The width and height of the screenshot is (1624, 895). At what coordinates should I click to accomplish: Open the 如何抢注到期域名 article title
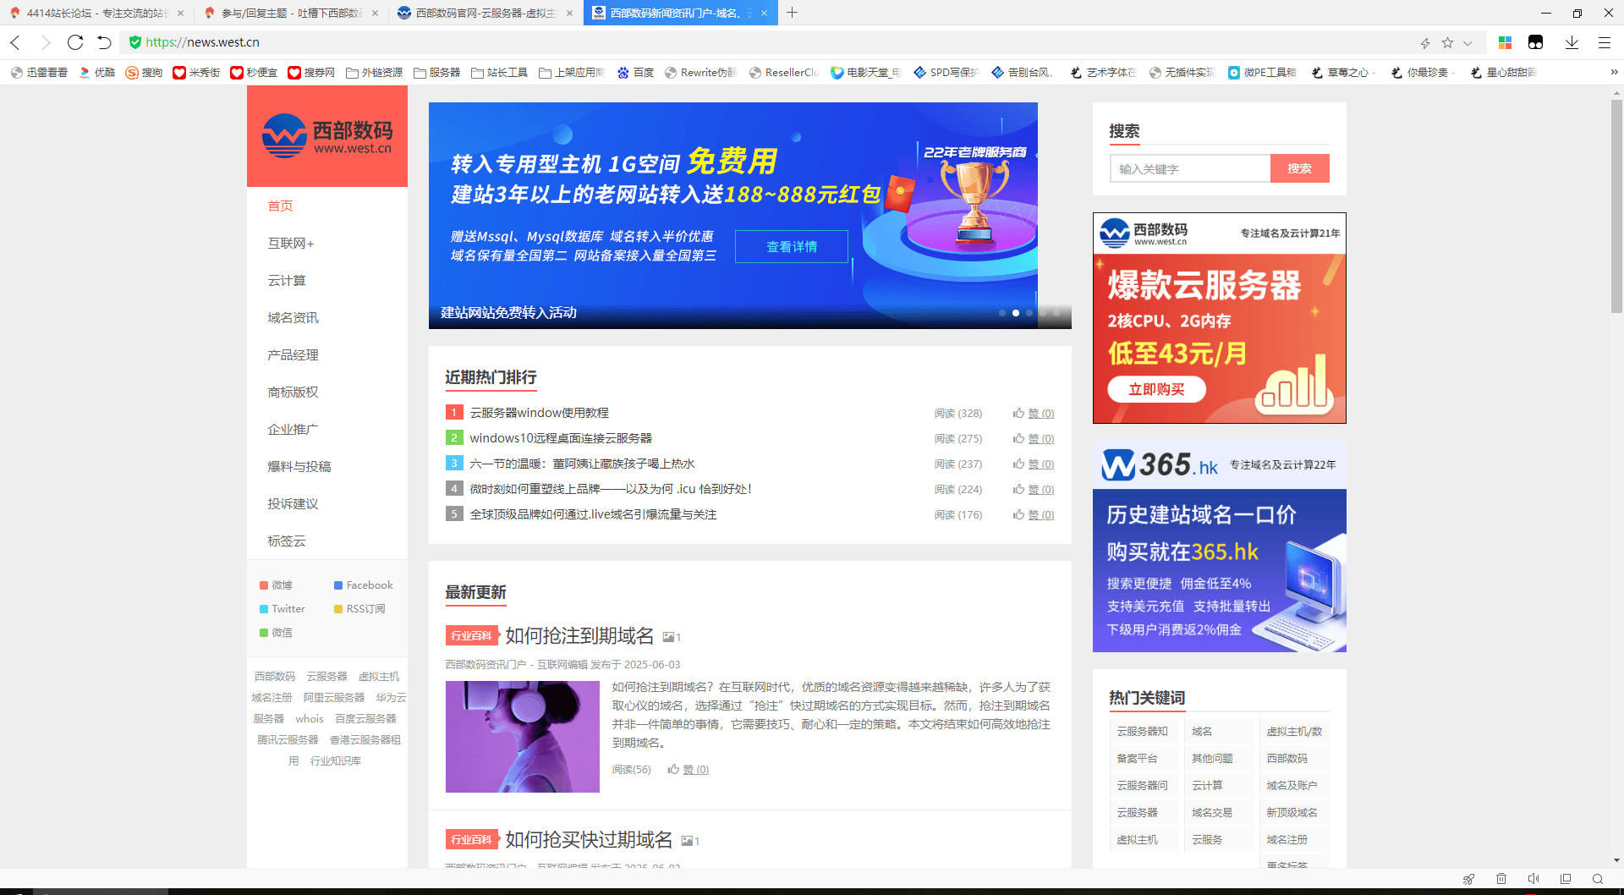click(579, 635)
